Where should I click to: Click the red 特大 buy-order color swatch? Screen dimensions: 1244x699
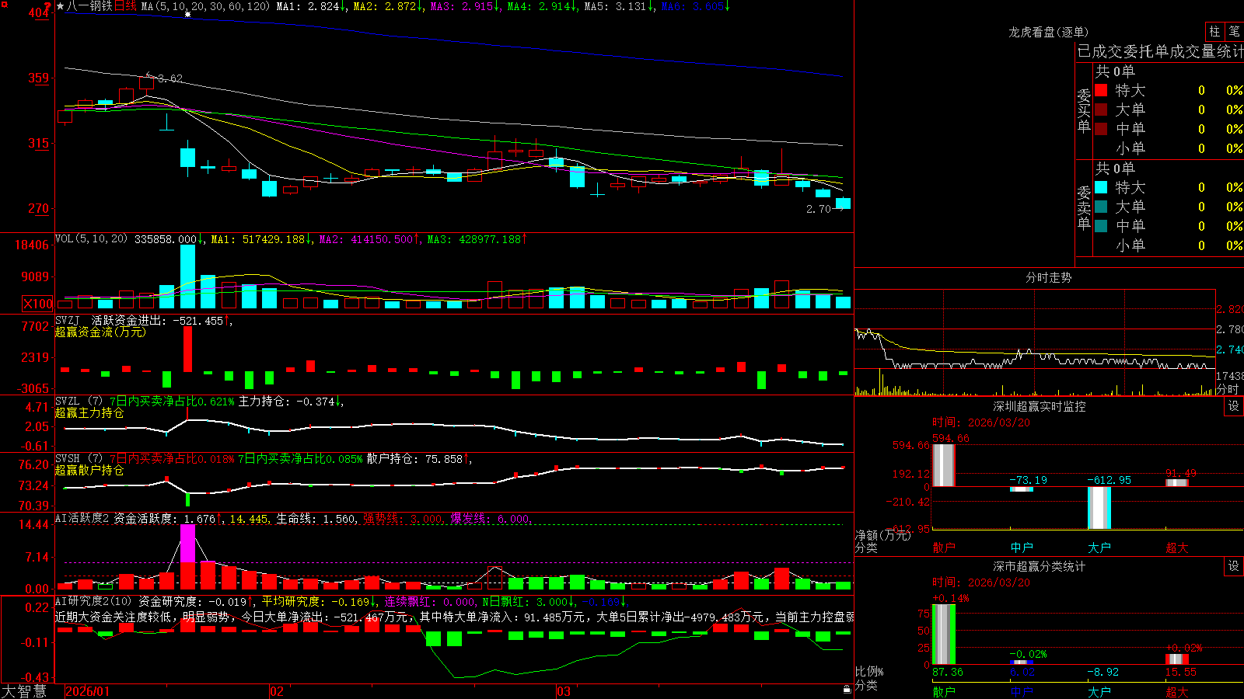(1101, 90)
